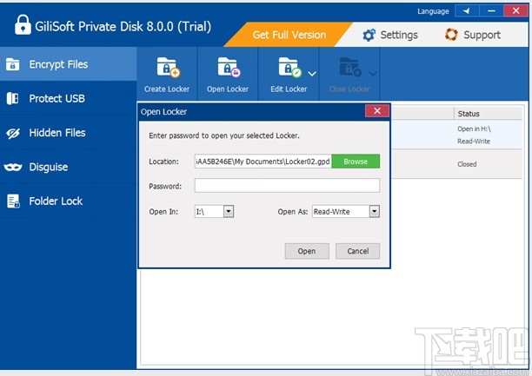532x376 pixels.
Task: Select the row showing Open in H:\
Action: click(456, 135)
